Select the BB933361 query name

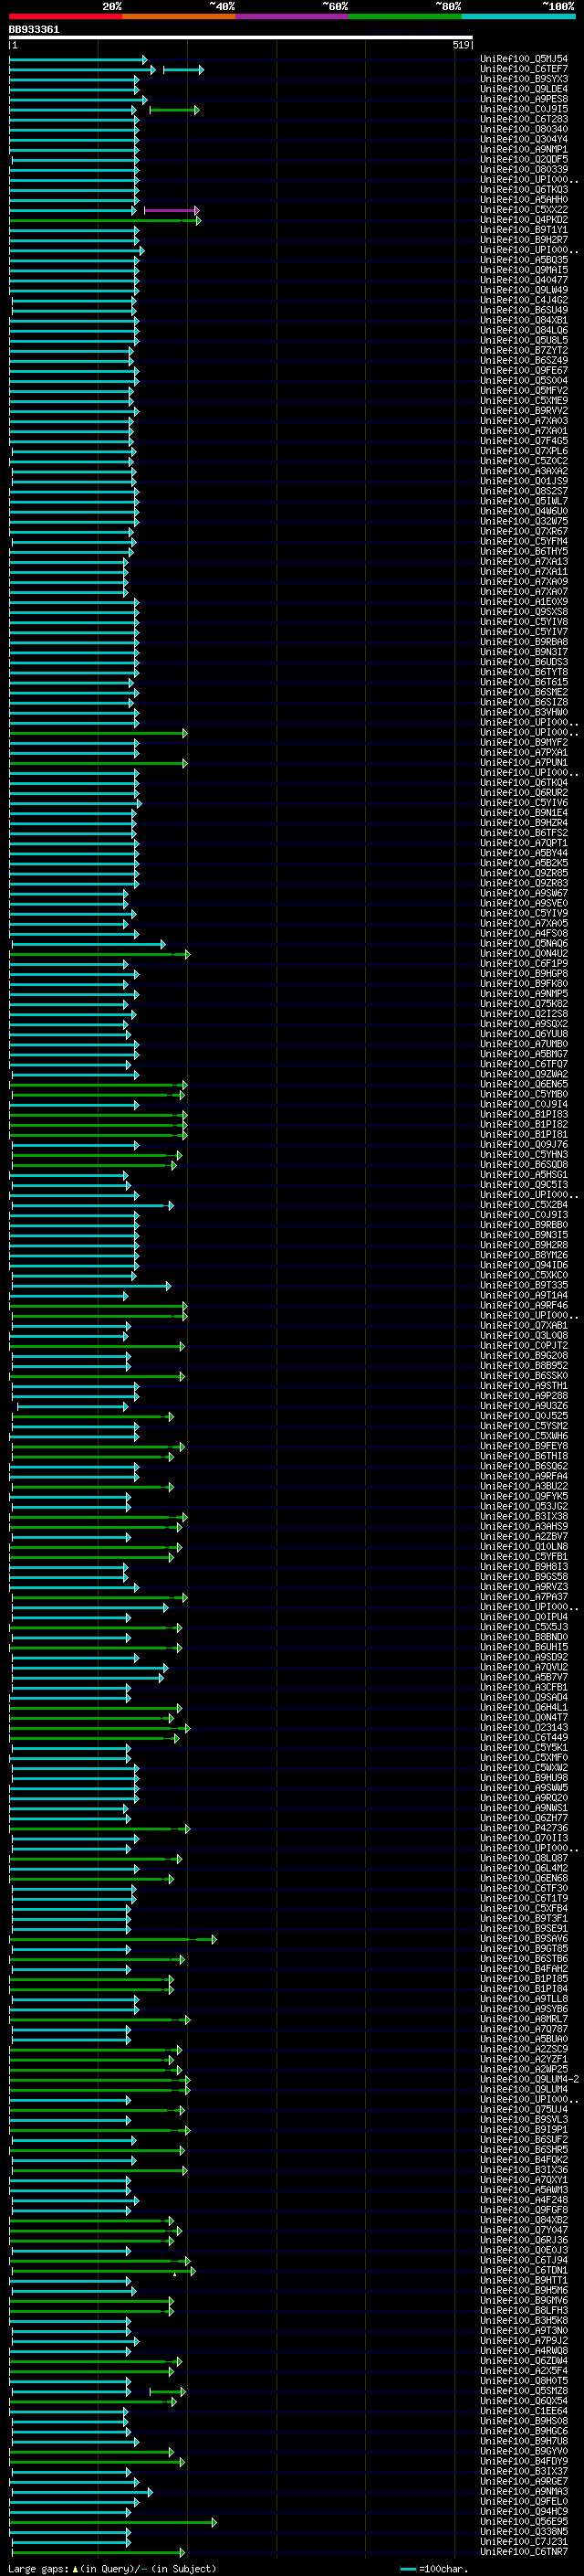tap(34, 30)
